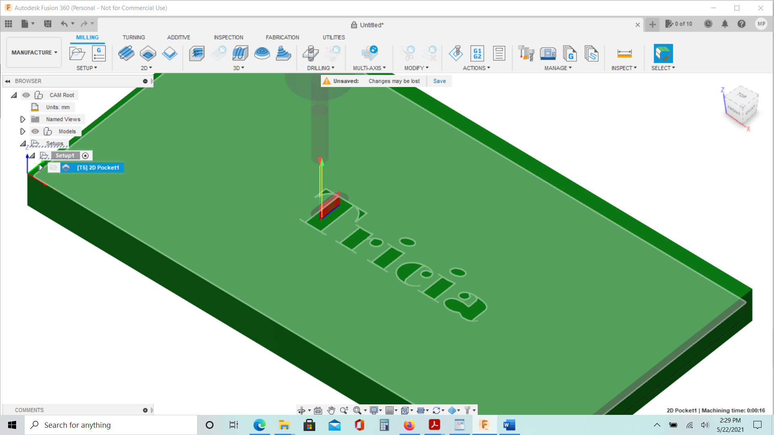The width and height of the screenshot is (774, 435).
Task: Open the MP user account menu
Action: pos(761,24)
